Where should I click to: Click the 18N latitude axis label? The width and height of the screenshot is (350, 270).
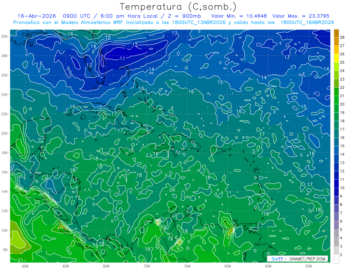(x=4, y=153)
